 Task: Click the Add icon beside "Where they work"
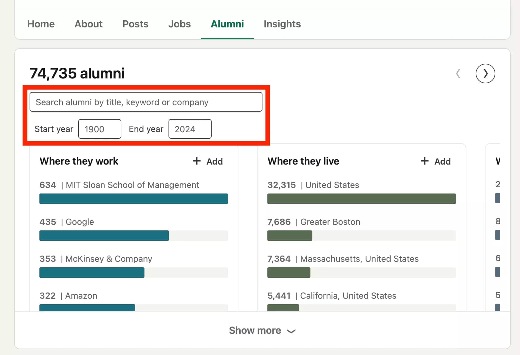208,161
